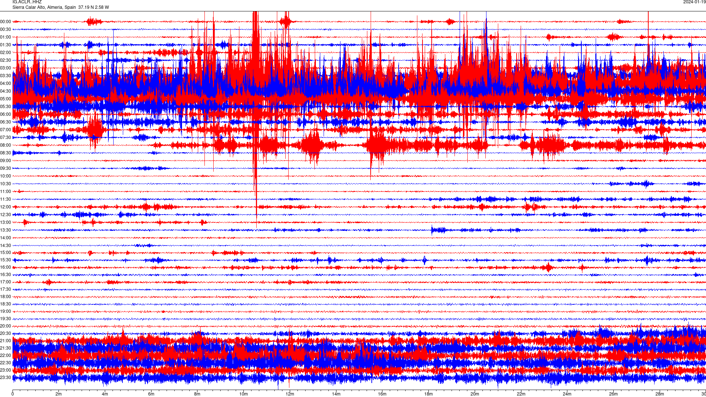The width and height of the screenshot is (706, 397).
Task: Select the 12:00 time row label
Action: coord(6,207)
